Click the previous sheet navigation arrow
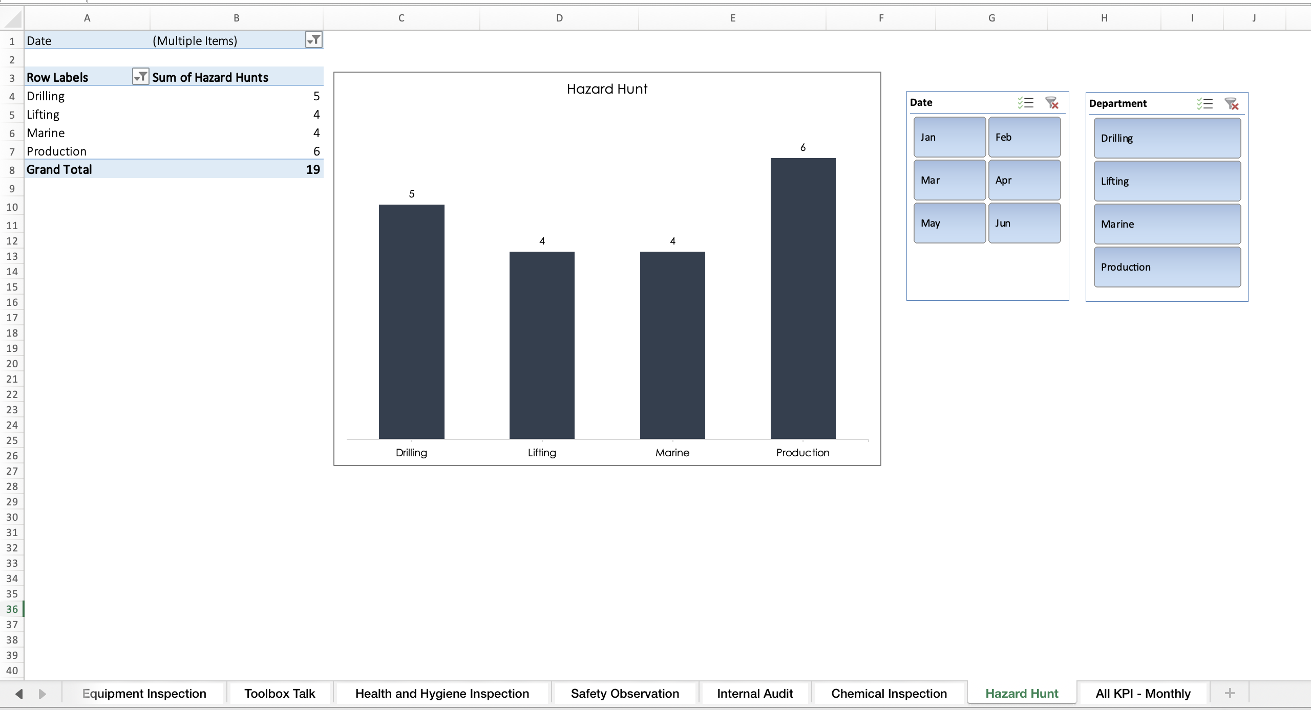This screenshot has height=710, width=1311. pyautogui.click(x=19, y=693)
